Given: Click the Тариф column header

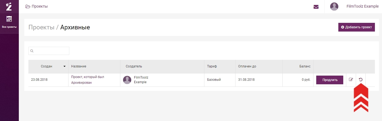Looking at the screenshot, I should click(212, 66).
